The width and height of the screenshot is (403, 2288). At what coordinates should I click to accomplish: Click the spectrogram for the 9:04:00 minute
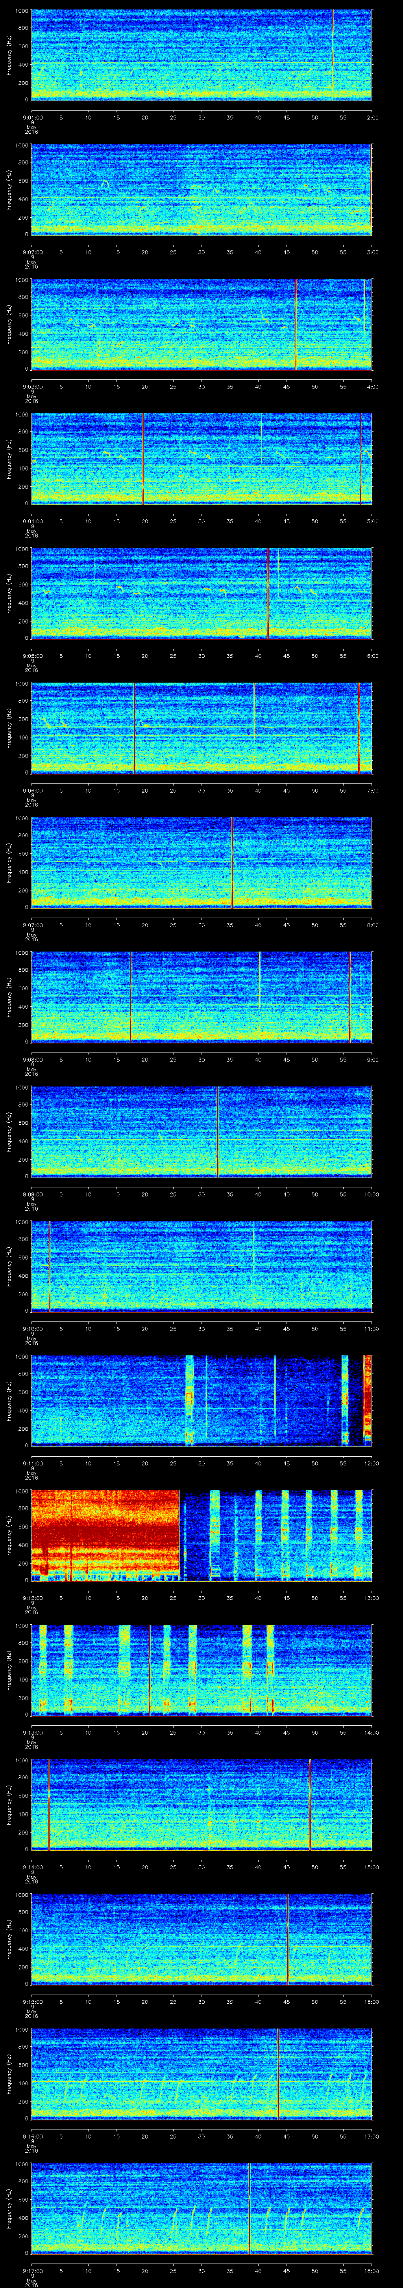[x=202, y=458]
